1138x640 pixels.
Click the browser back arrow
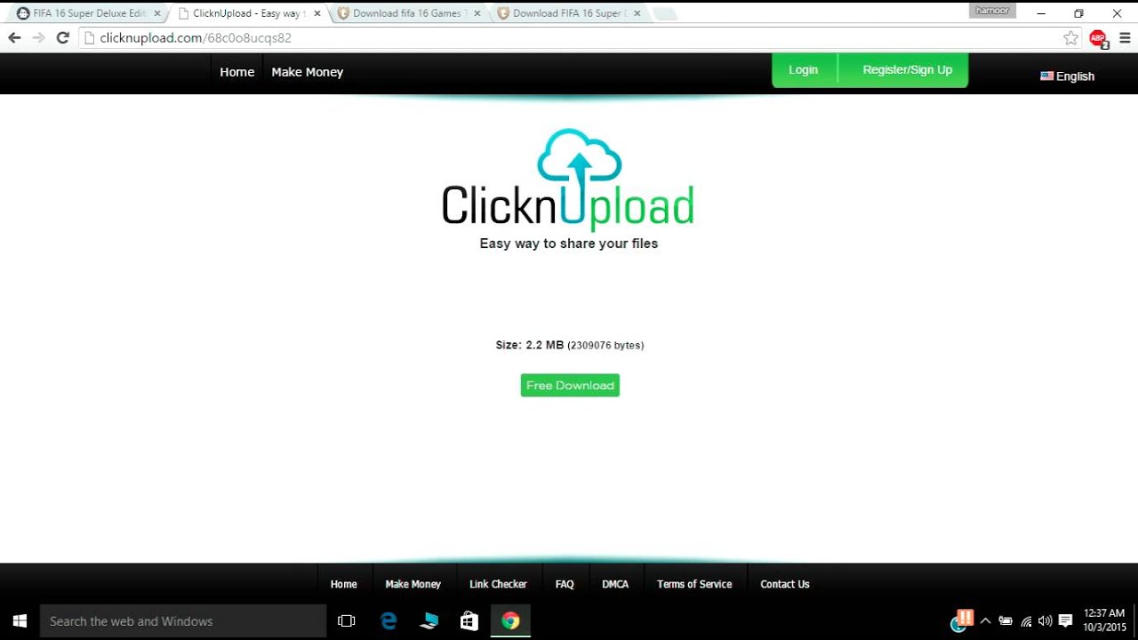pyautogui.click(x=14, y=38)
